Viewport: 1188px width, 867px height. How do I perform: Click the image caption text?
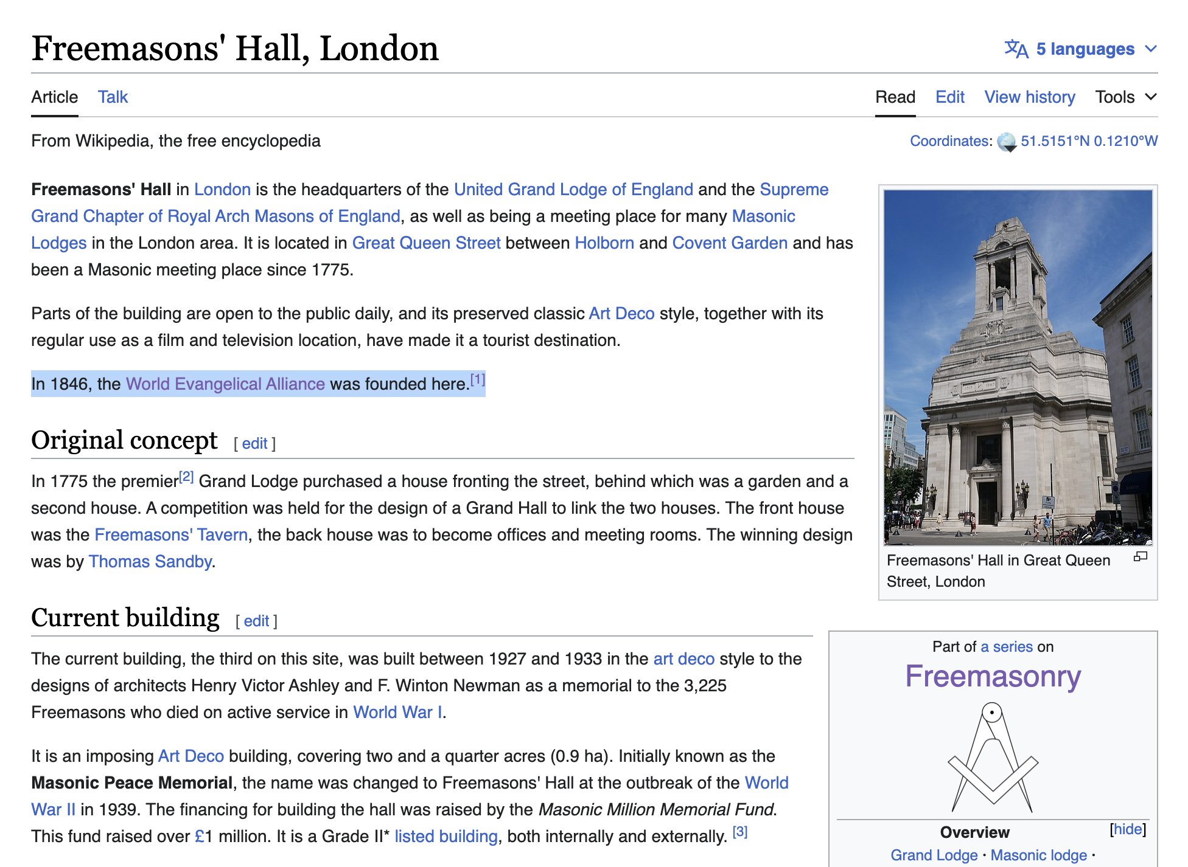998,571
